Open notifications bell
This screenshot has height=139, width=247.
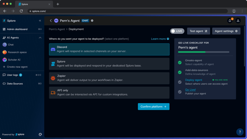coord(230,21)
